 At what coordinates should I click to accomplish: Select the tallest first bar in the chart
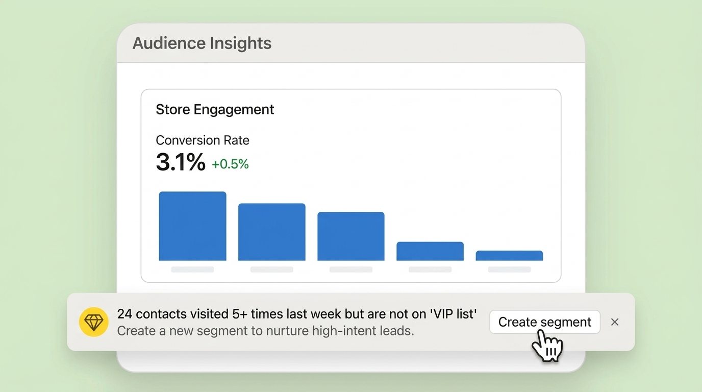[192, 226]
